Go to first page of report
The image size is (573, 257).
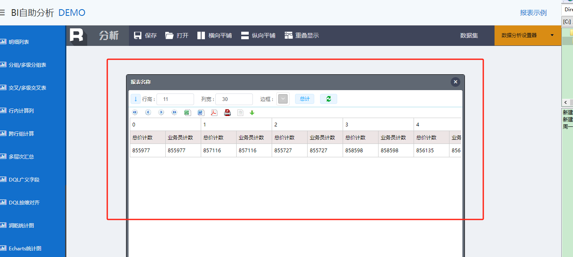click(135, 113)
